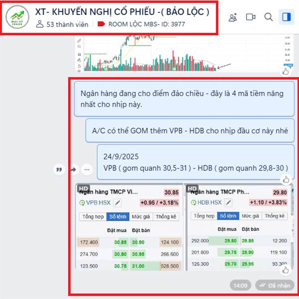Click the red label tag icon in header
The height and width of the screenshot is (299, 299).
coord(101,24)
